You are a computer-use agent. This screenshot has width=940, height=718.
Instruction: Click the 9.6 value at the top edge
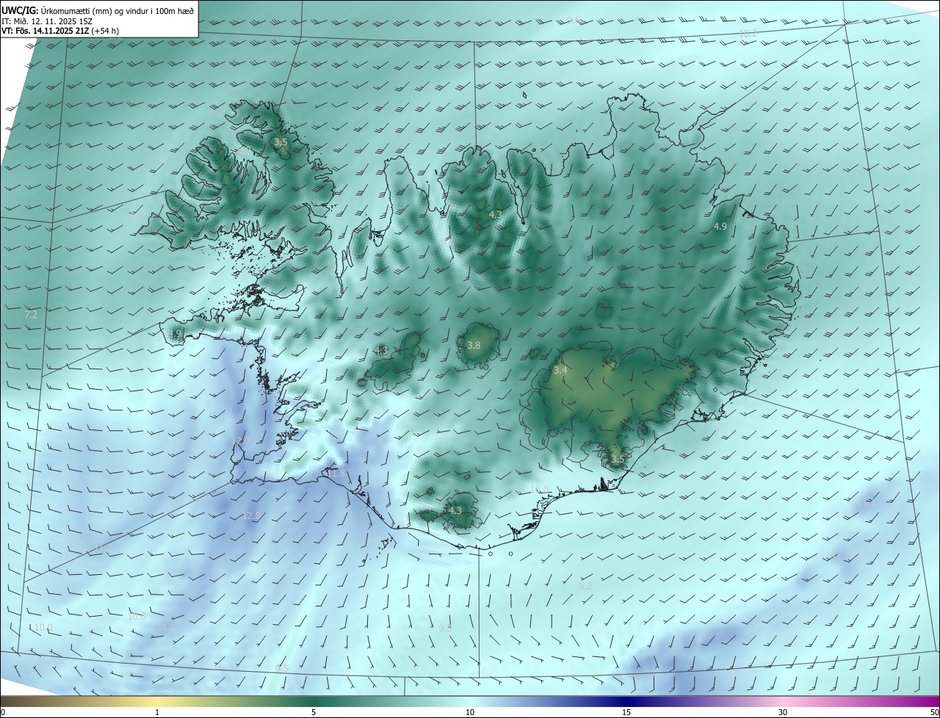[x=574, y=21]
